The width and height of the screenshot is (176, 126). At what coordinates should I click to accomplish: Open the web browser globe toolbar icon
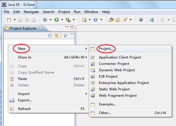click(x=141, y=20)
